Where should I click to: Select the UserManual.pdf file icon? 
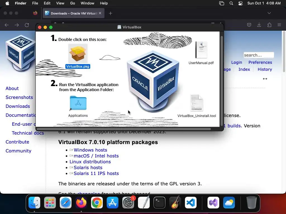click(x=201, y=50)
